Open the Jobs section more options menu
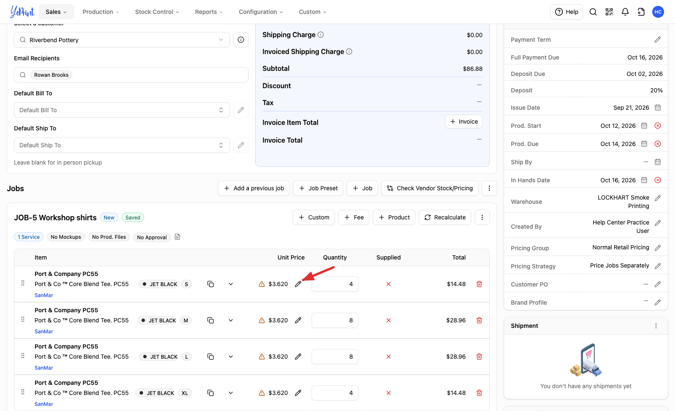 [x=489, y=188]
